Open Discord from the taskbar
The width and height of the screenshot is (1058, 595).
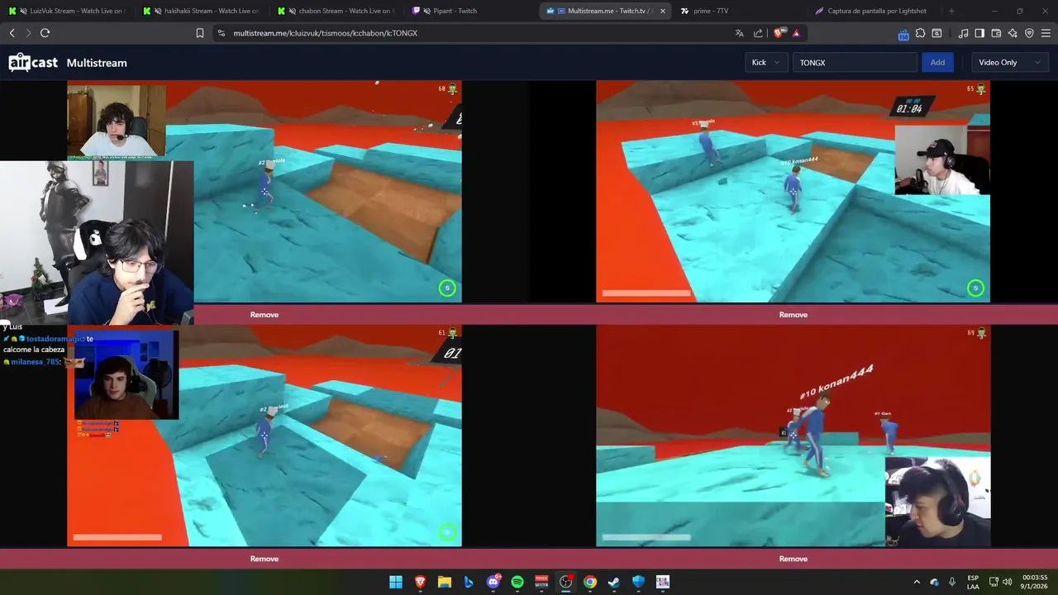[x=493, y=582]
